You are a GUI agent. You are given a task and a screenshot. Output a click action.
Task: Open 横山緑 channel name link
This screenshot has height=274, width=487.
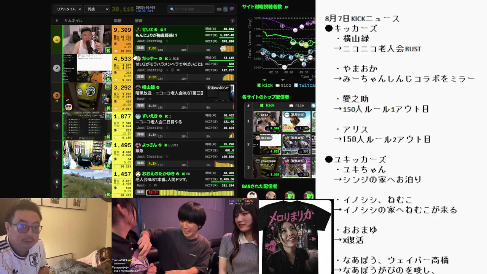[x=148, y=87]
